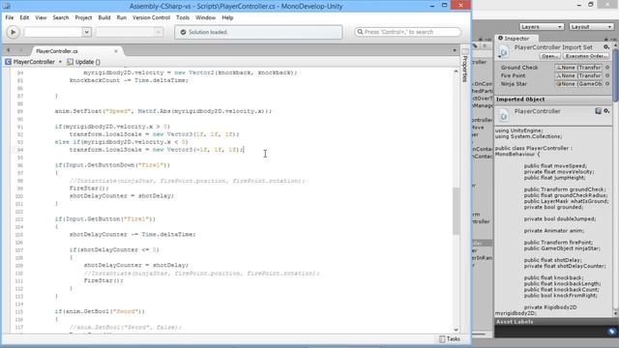
Task: Open the document tab list dropdown arrow
Action: (x=455, y=50)
